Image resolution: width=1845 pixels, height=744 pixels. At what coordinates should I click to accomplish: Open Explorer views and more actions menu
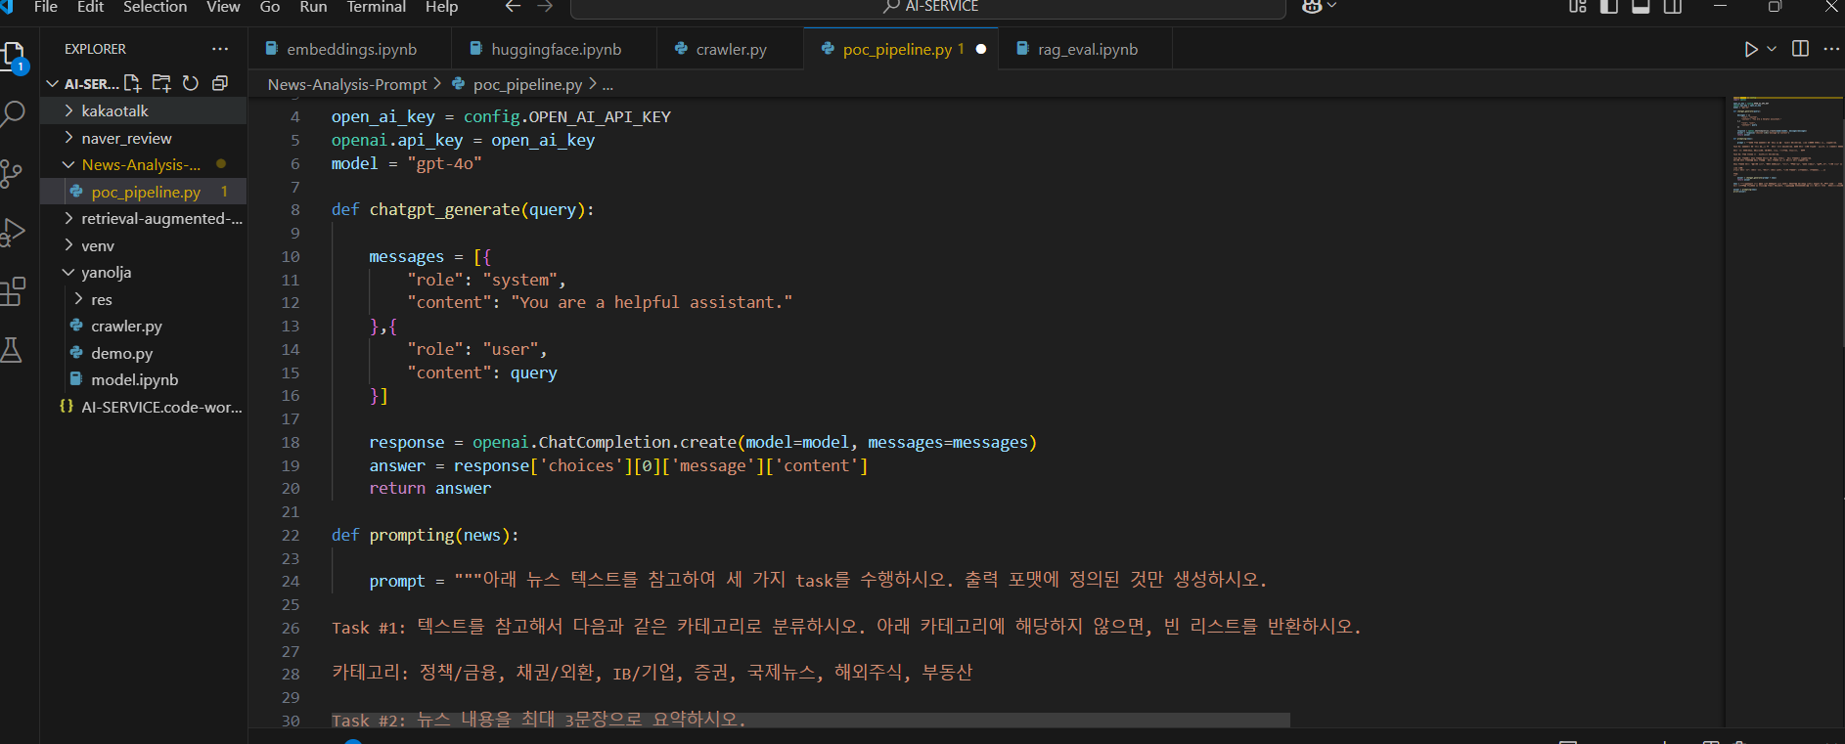pyautogui.click(x=220, y=49)
